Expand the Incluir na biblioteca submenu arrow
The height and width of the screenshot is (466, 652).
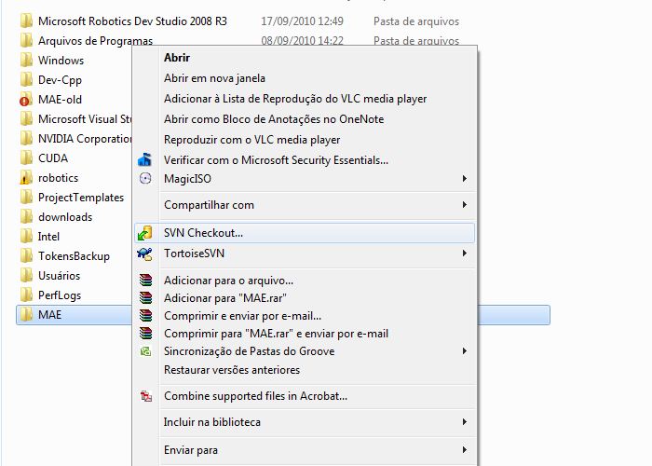465,422
